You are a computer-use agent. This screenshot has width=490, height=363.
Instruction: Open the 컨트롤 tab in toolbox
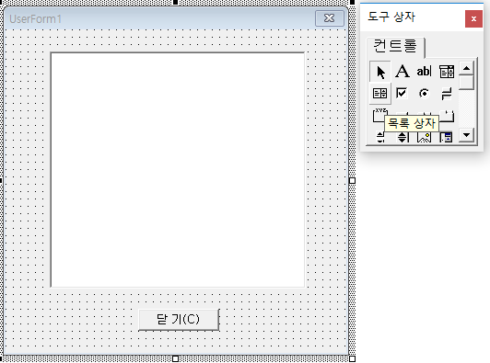point(395,47)
